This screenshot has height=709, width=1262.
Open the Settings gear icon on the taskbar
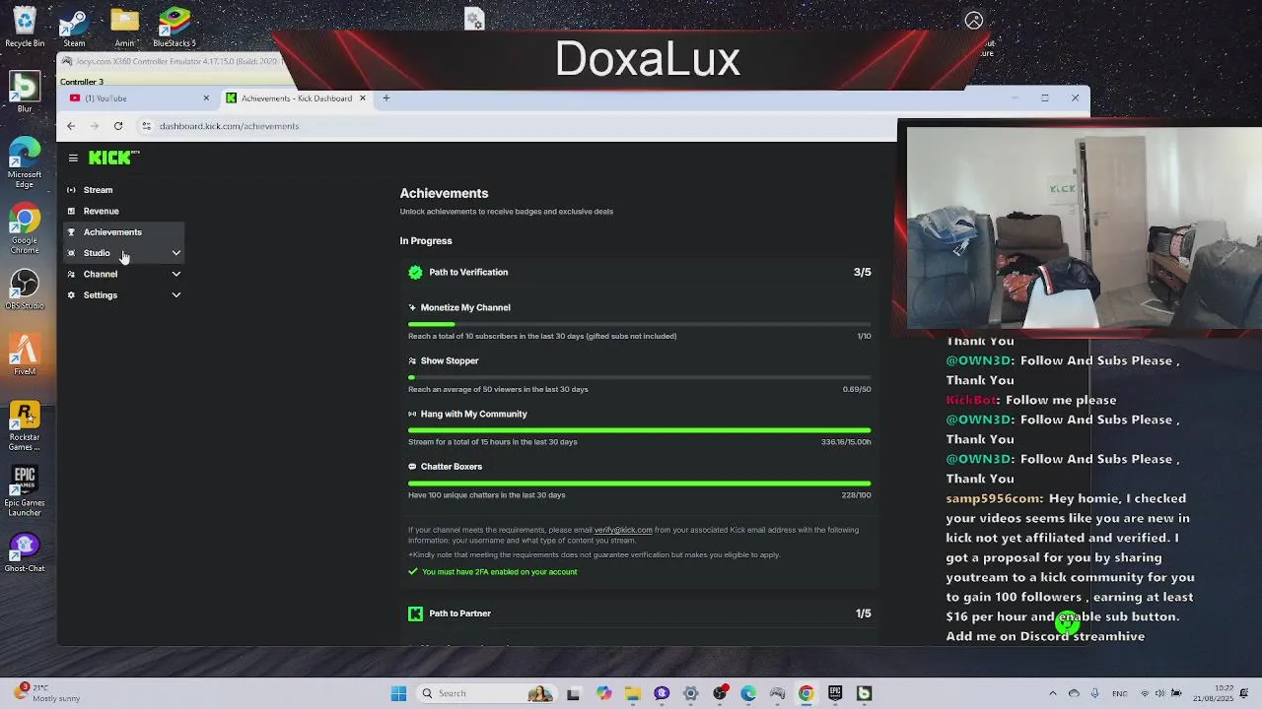tap(690, 693)
